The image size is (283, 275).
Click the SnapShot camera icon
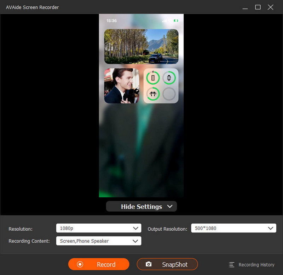(149, 264)
